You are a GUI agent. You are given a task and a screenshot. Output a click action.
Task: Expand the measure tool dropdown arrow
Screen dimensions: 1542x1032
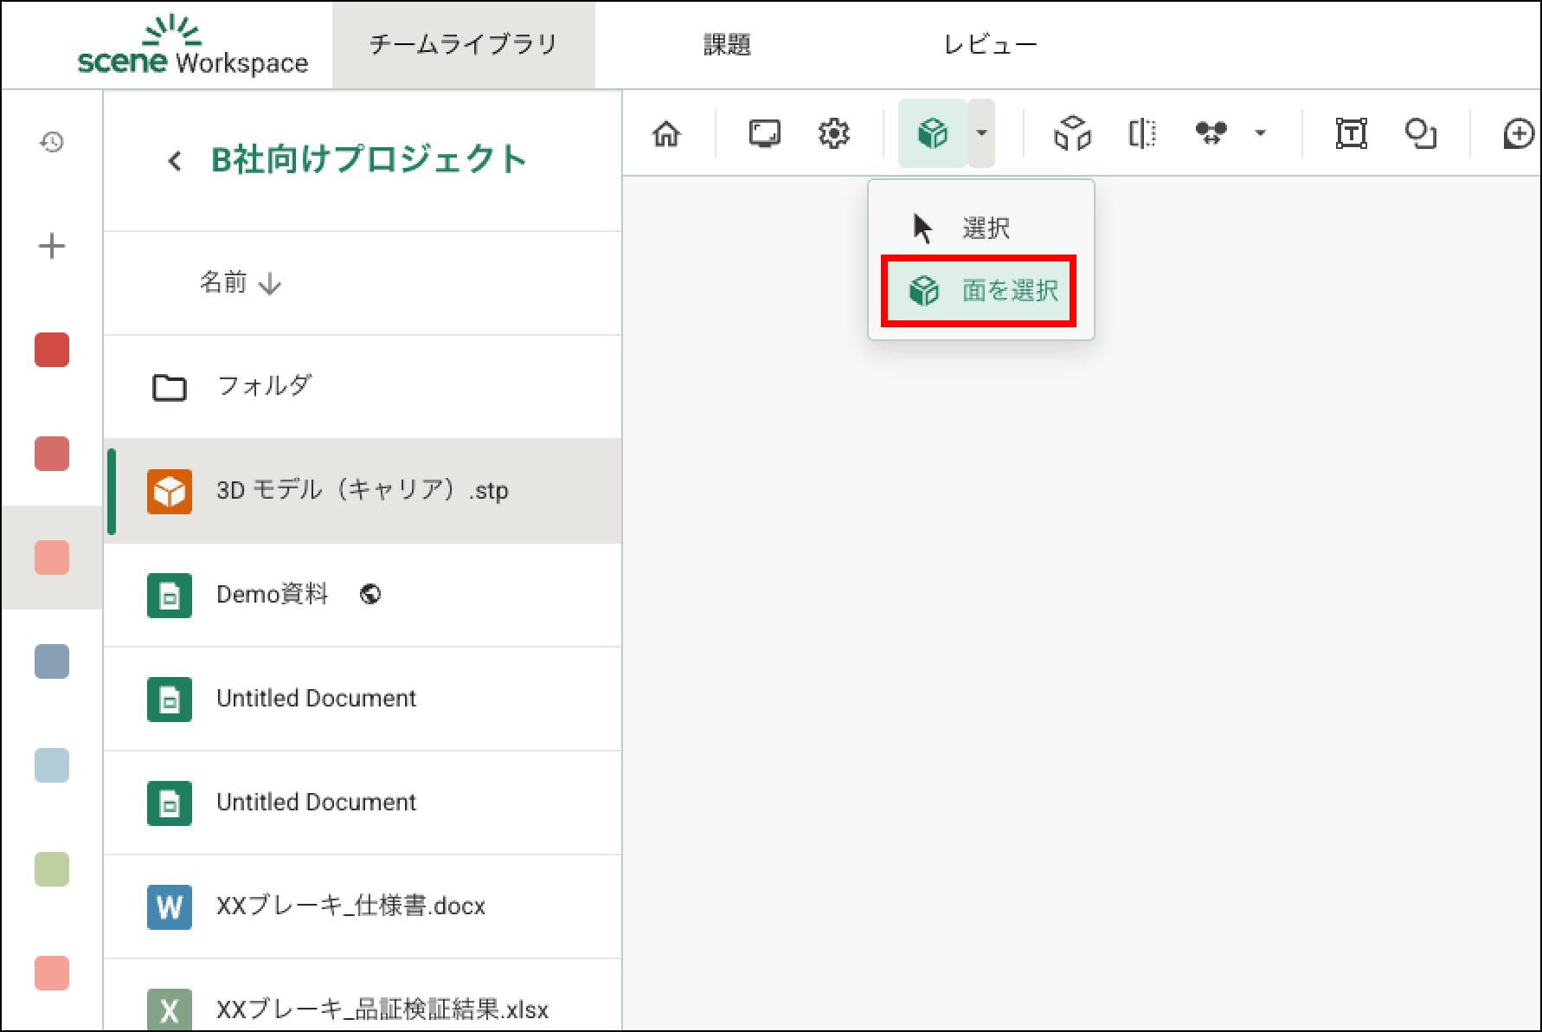pyautogui.click(x=1260, y=133)
